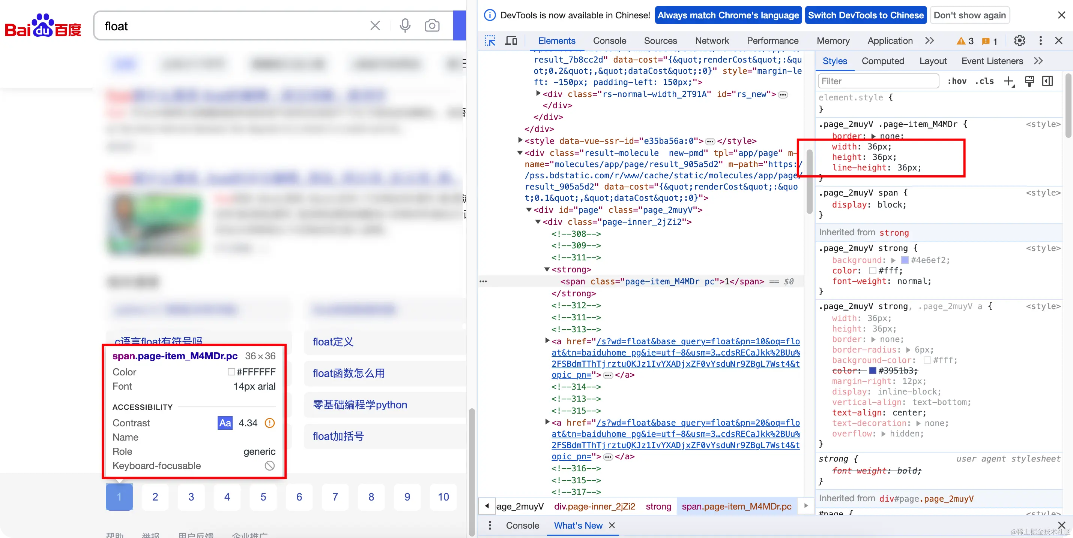
Task: Toggle the device toolbar icon
Action: click(511, 41)
